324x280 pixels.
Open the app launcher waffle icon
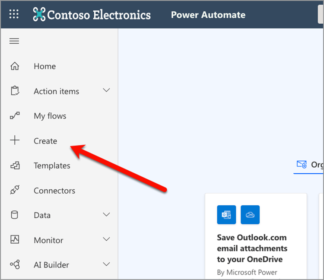coord(14,14)
